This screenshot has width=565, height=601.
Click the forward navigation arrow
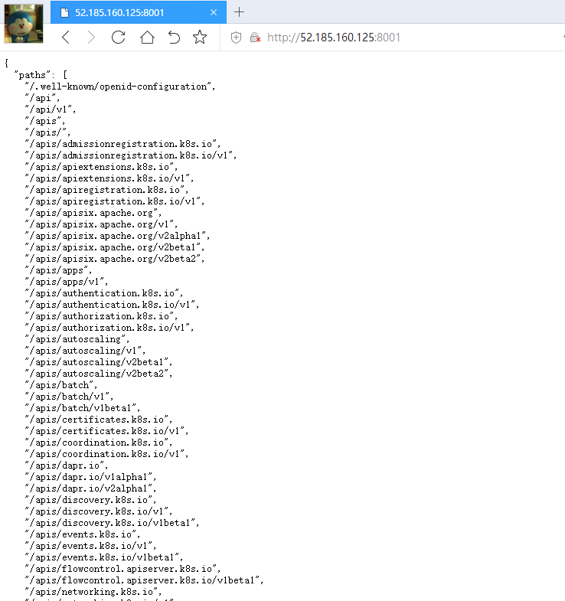click(92, 38)
